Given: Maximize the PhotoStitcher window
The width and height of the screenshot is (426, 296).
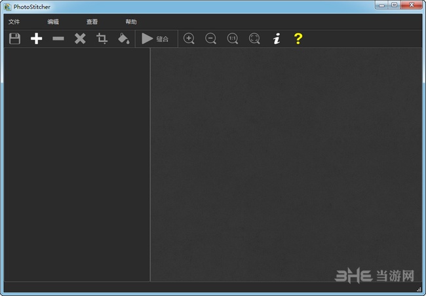Looking at the screenshot, I should point(394,5).
